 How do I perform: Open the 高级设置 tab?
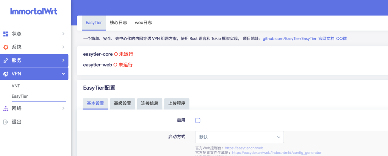tap(122, 104)
